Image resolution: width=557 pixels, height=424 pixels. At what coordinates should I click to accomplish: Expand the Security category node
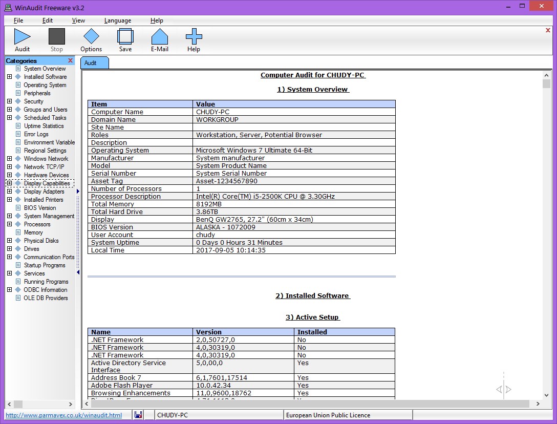tap(9, 101)
